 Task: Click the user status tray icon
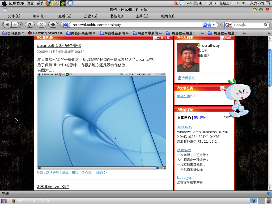[176, 3]
